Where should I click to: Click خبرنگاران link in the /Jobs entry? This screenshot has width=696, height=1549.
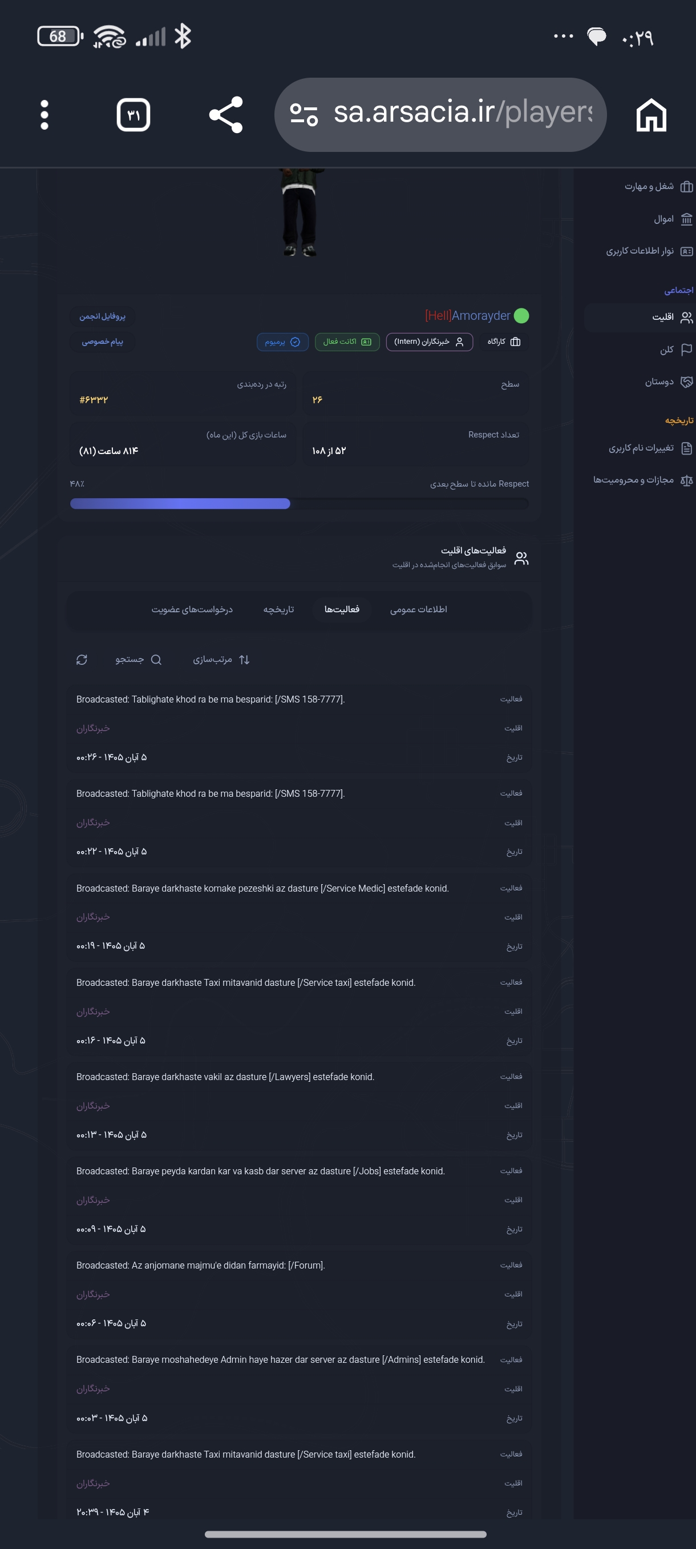pos(93,1200)
